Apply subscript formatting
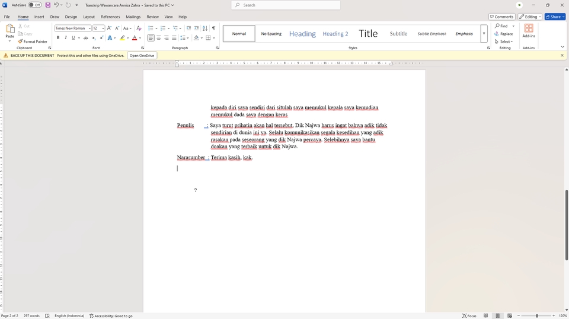 pyautogui.click(x=94, y=38)
